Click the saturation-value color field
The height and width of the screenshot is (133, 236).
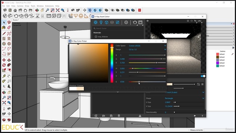89,63
